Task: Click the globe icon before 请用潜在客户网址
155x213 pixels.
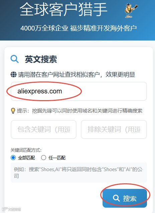Action: (x=14, y=74)
